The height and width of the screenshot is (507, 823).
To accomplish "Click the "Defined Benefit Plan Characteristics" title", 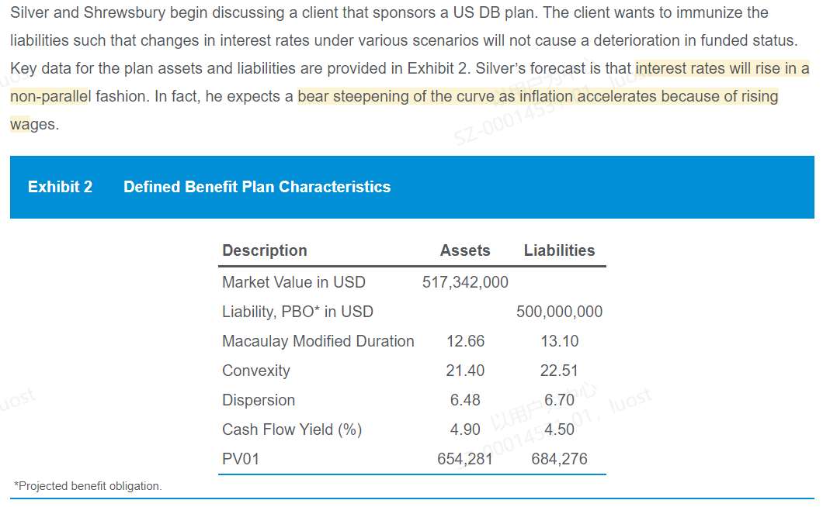I will pyautogui.click(x=257, y=187).
